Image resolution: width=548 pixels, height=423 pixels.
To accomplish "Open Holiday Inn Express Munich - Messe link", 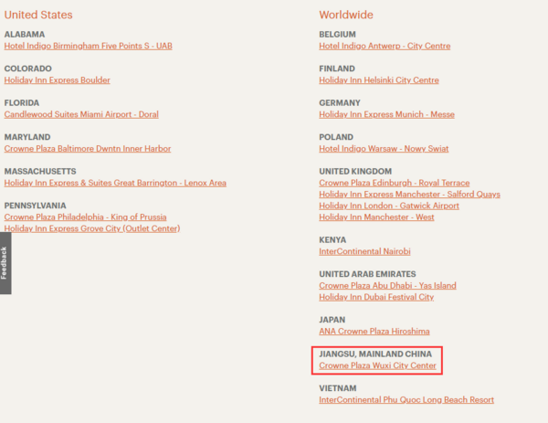I will click(x=386, y=114).
